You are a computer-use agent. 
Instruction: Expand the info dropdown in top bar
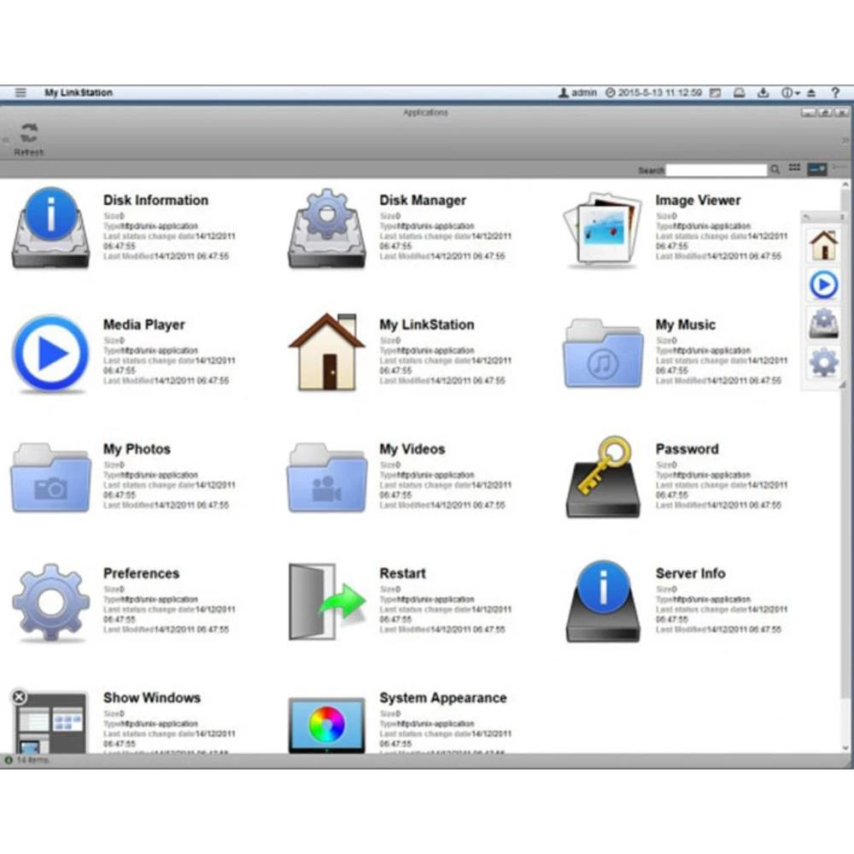[790, 92]
